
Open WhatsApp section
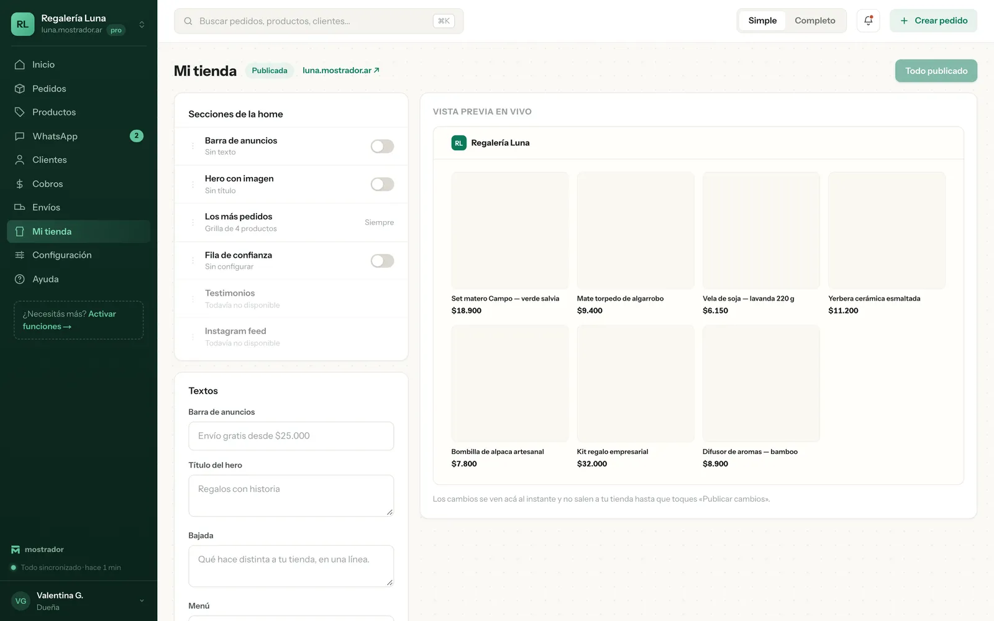(78, 136)
